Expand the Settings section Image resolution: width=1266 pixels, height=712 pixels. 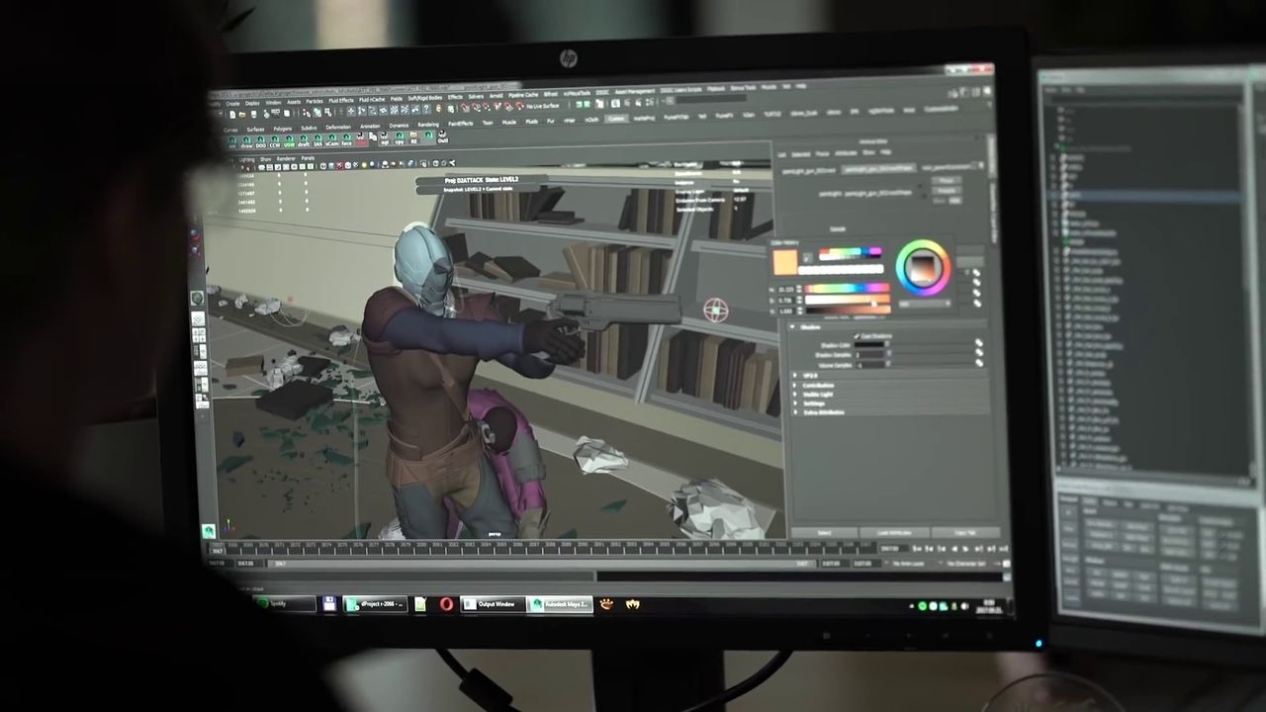coord(796,403)
